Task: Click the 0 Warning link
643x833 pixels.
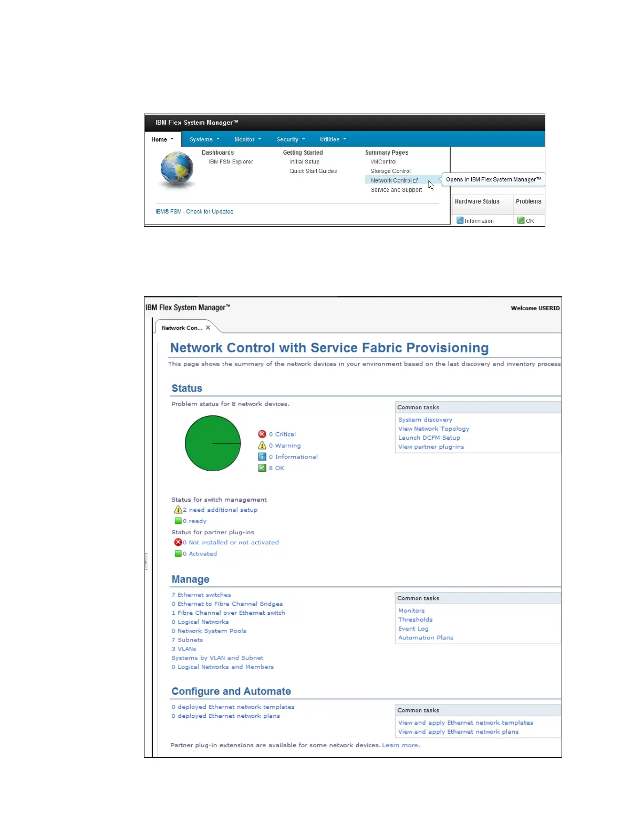Action: [285, 445]
